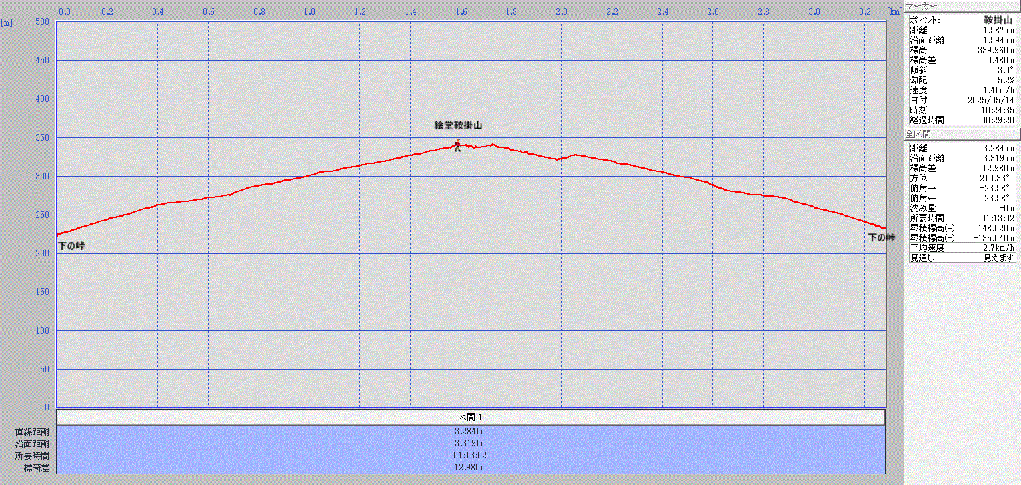Image resolution: width=1021 pixels, height=485 pixels.
Task: Click 累積標高(+) value 148.020m
Action: [996, 228]
